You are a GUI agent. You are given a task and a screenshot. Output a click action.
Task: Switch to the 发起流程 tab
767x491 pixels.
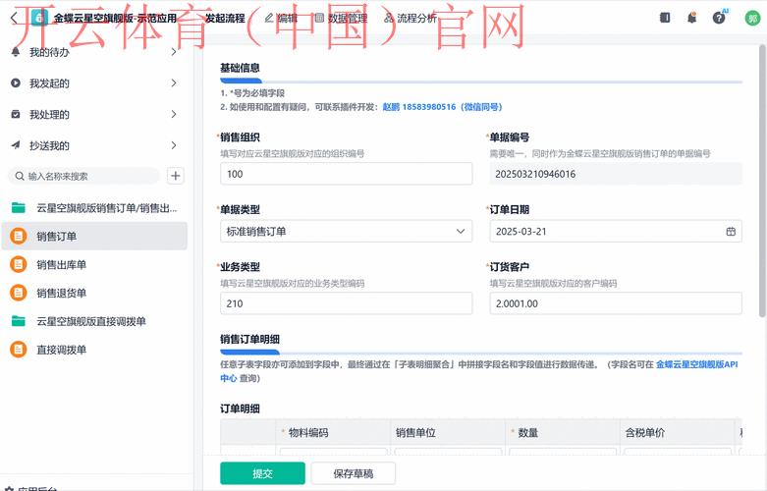click(x=225, y=18)
